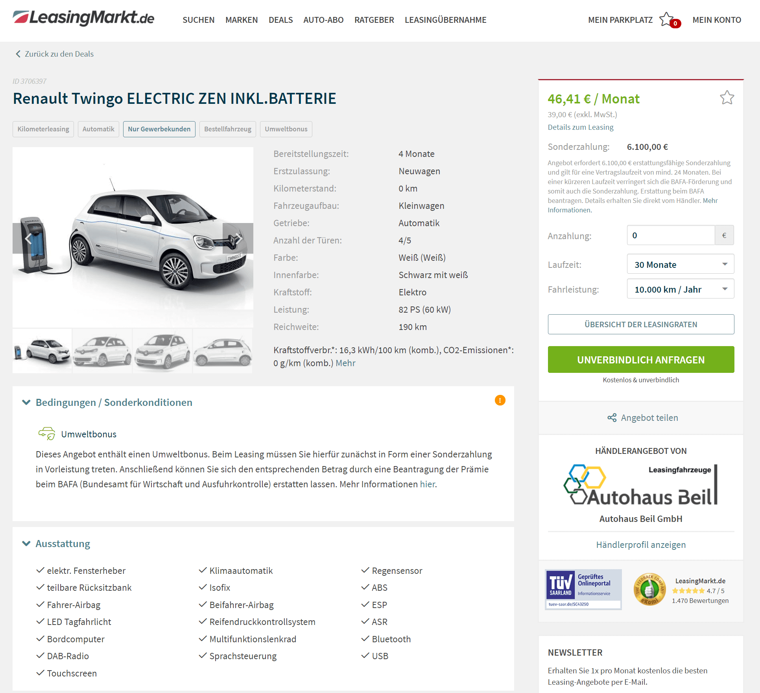Click Mehr link after CO2 emissions text

pos(345,363)
